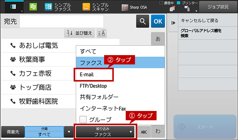This screenshot has width=238, height=140.
Task: Confirm with the blue OK button
Action: (x=158, y=21)
